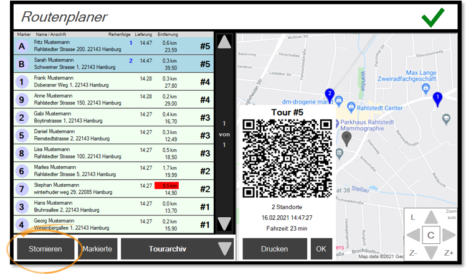The image size is (466, 280).
Task: Click dm-drogerie markt map label
Action: point(307,102)
